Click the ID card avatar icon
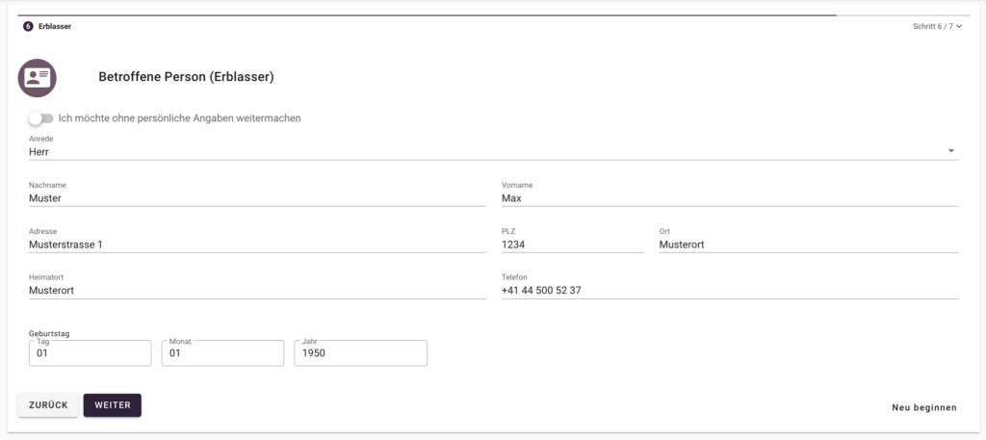Screen dimensions: 986x440 click(38, 78)
